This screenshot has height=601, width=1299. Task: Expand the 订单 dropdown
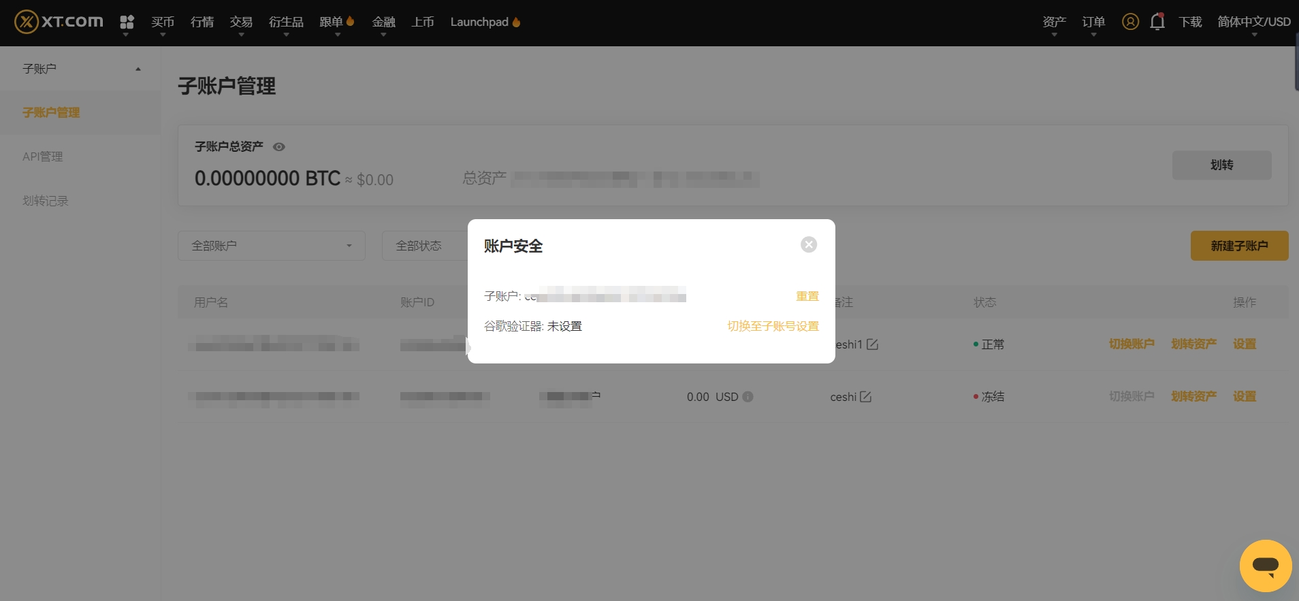(x=1093, y=22)
